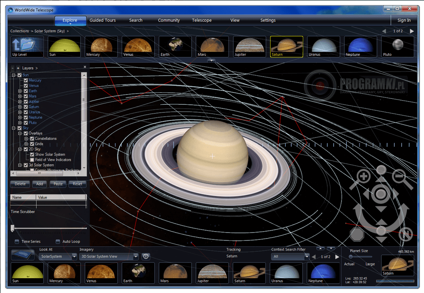Open the Settings tab
424x293 pixels.
pyautogui.click(x=268, y=20)
